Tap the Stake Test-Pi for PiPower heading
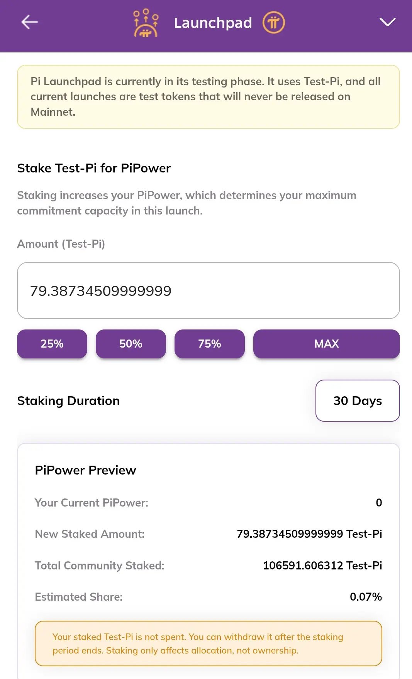The width and height of the screenshot is (412, 679). (94, 168)
